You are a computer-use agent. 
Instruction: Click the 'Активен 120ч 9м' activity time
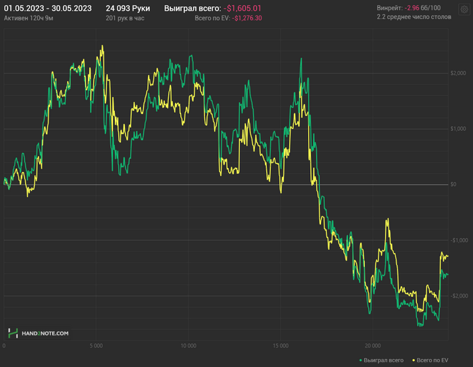click(28, 18)
